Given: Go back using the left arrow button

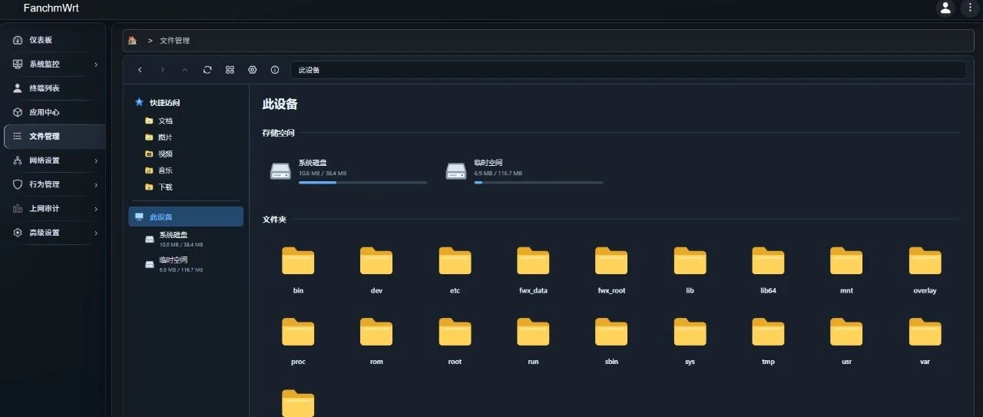Looking at the screenshot, I should 140,70.
